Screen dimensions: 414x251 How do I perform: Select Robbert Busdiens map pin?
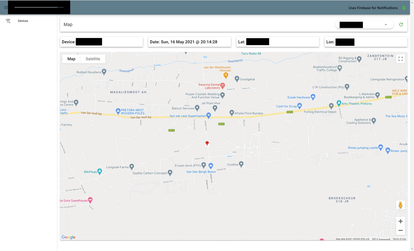click(104, 72)
